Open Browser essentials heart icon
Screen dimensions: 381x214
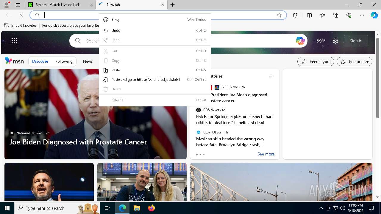coord(349,15)
